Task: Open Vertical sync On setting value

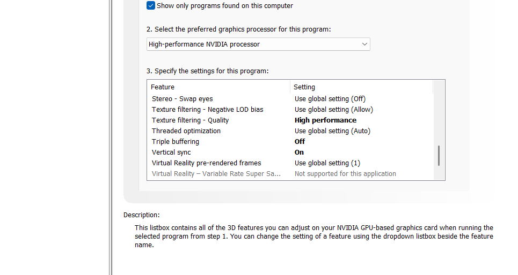Action: coord(299,152)
